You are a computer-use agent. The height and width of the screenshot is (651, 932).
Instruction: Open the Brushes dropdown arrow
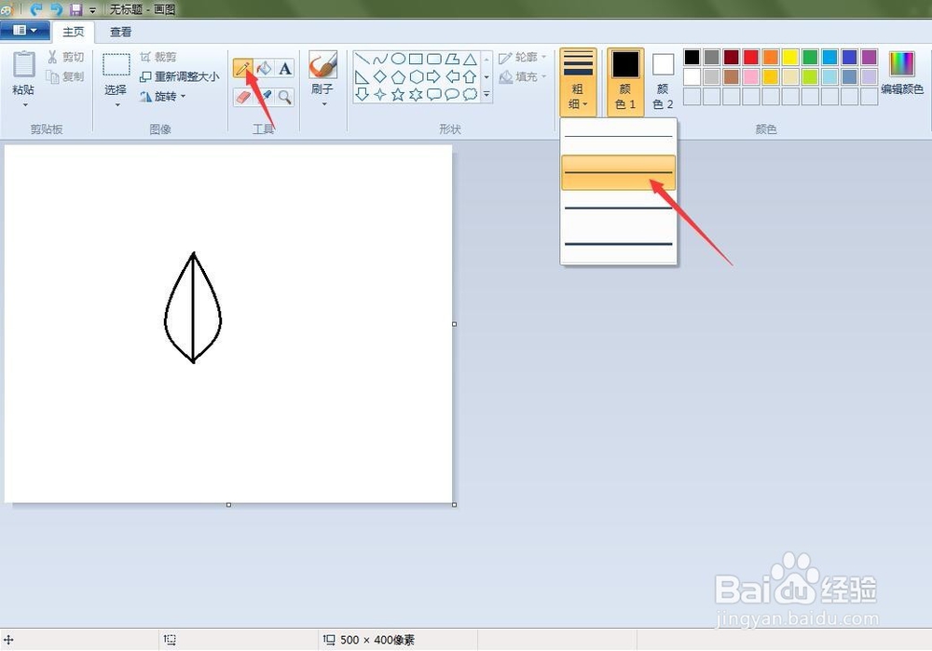pyautogui.click(x=324, y=104)
